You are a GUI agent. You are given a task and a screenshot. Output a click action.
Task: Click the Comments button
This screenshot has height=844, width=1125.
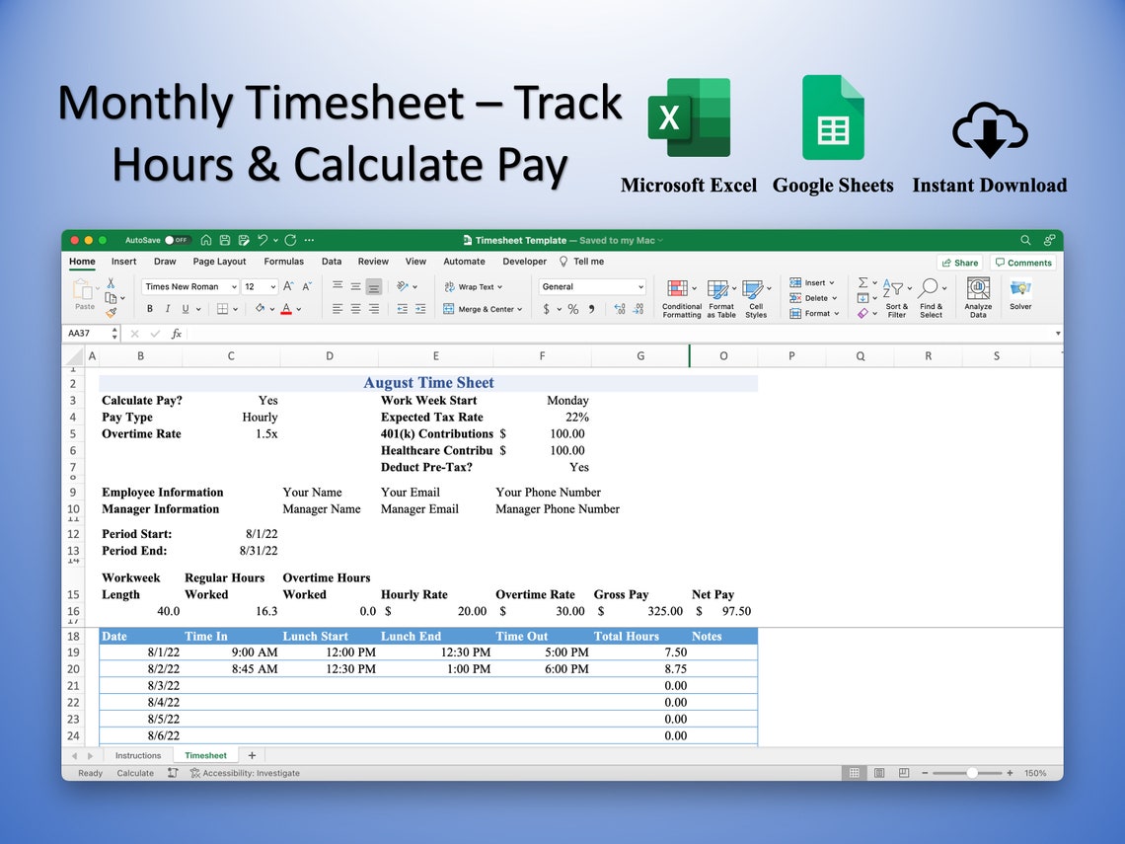[1022, 262]
